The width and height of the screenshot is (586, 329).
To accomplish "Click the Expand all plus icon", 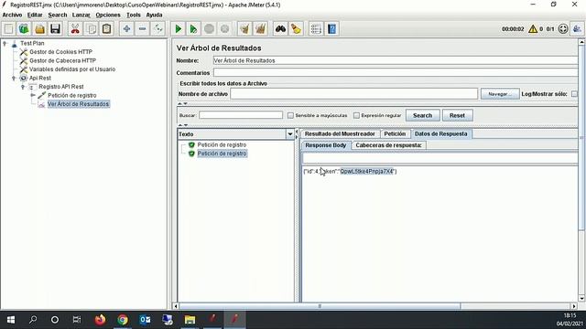I will pos(126,28).
